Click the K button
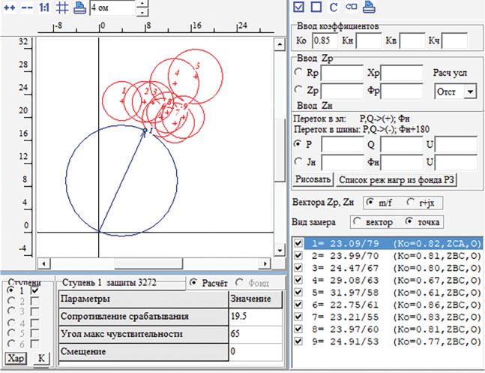 [41, 359]
